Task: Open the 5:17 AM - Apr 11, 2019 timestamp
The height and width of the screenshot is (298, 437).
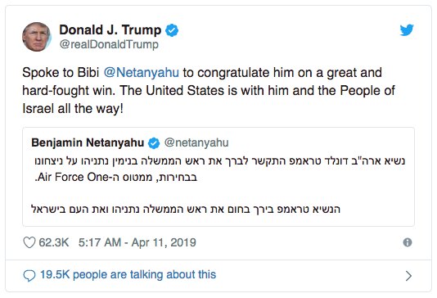Action: click(x=137, y=242)
